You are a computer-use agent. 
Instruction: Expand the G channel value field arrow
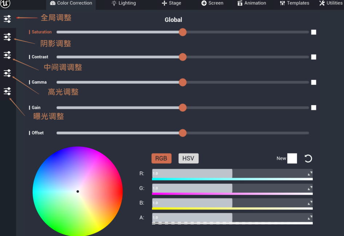[310, 188]
